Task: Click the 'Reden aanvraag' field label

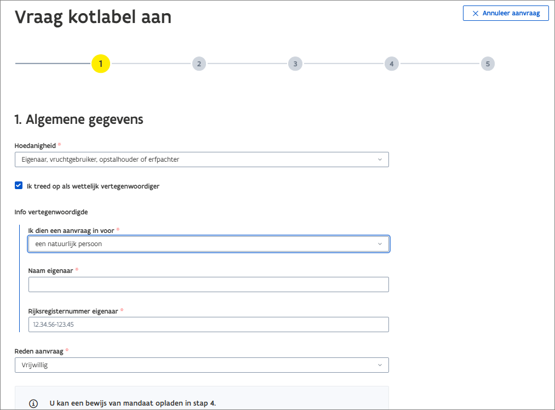Action: [x=39, y=350]
